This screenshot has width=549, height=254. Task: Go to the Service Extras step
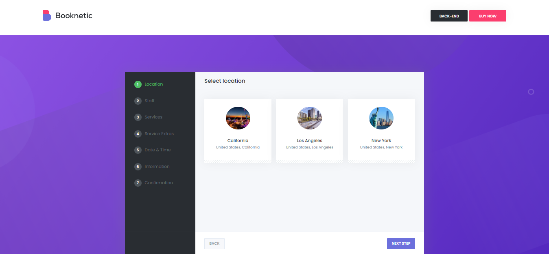pos(159,133)
